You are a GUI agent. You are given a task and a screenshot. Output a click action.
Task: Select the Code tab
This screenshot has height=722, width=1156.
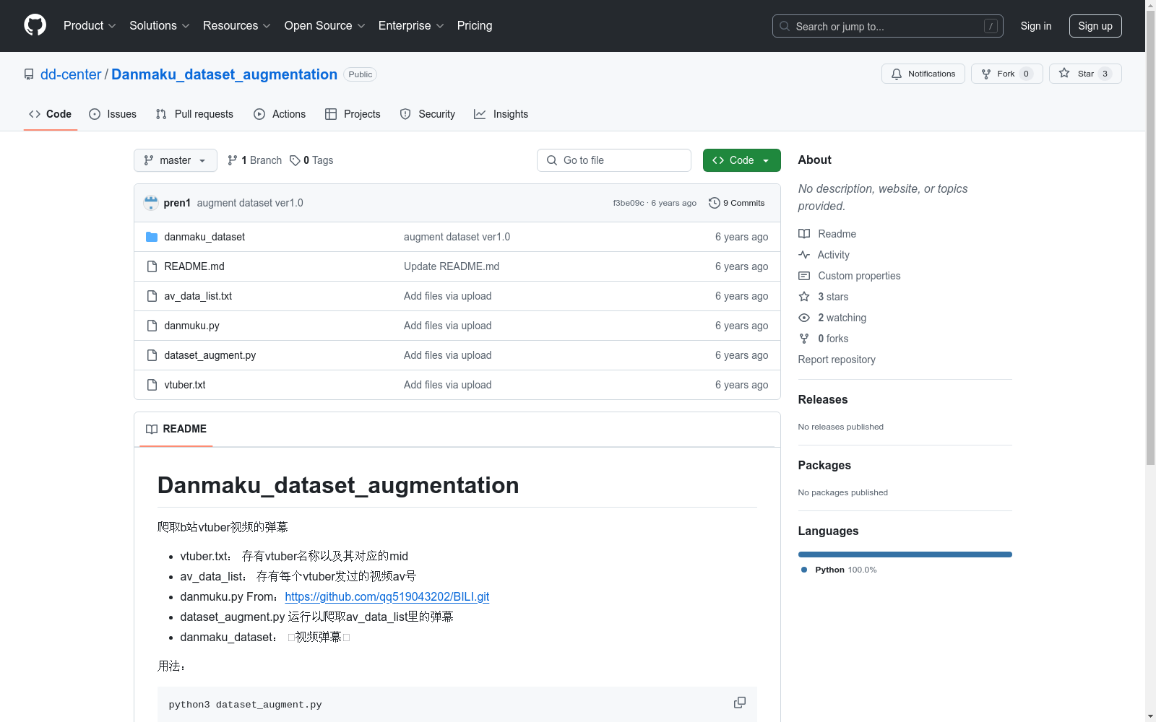[x=51, y=114]
